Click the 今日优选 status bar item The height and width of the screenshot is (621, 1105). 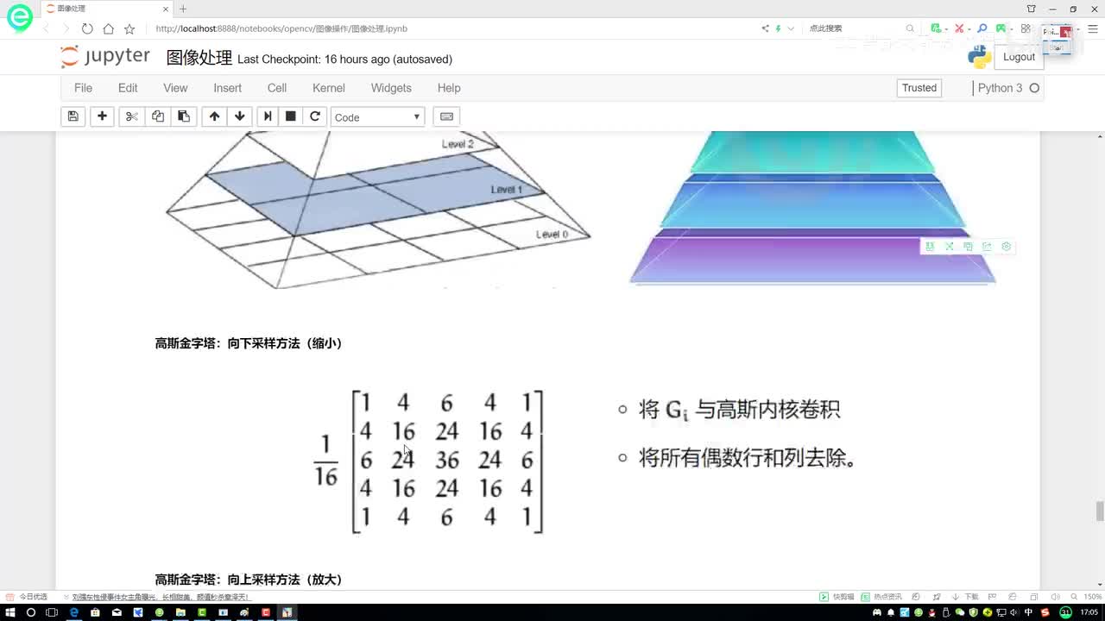pyautogui.click(x=28, y=597)
